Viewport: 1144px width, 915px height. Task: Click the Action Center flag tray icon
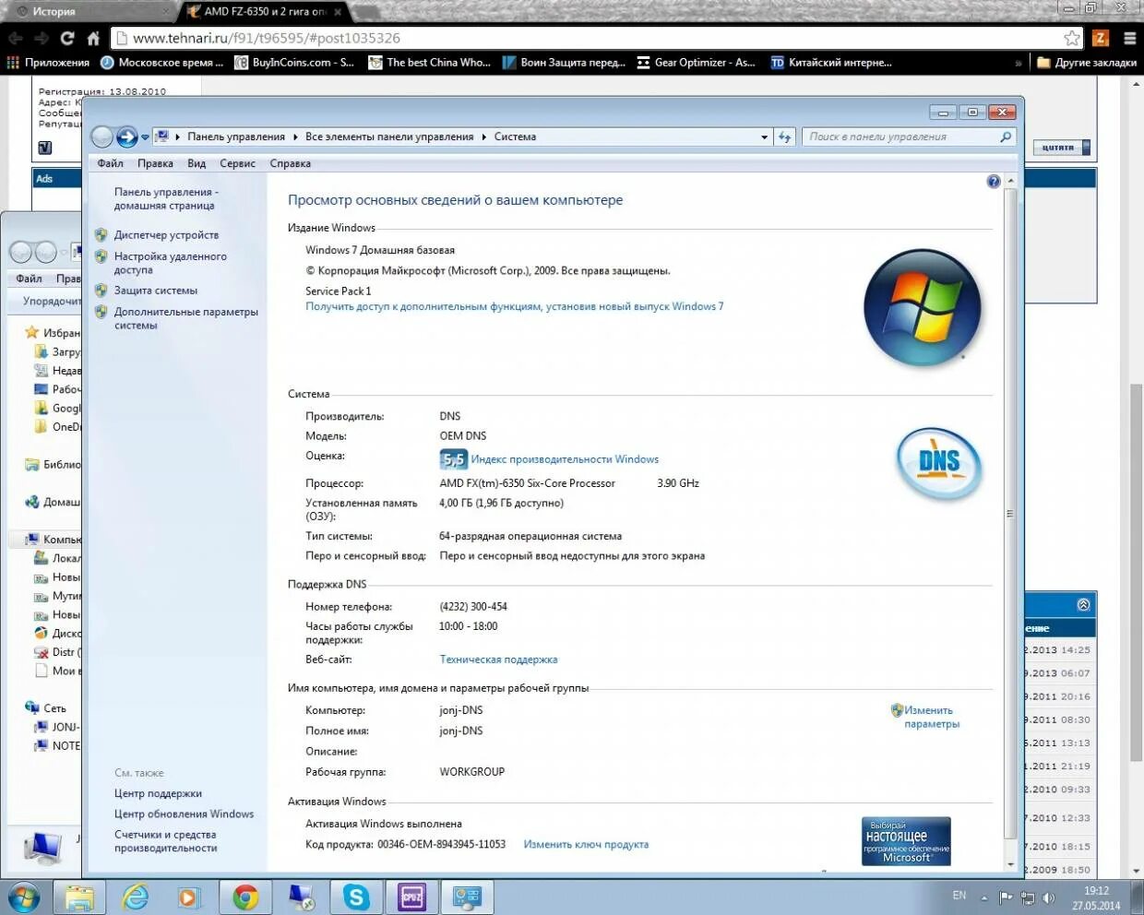[x=1006, y=897]
